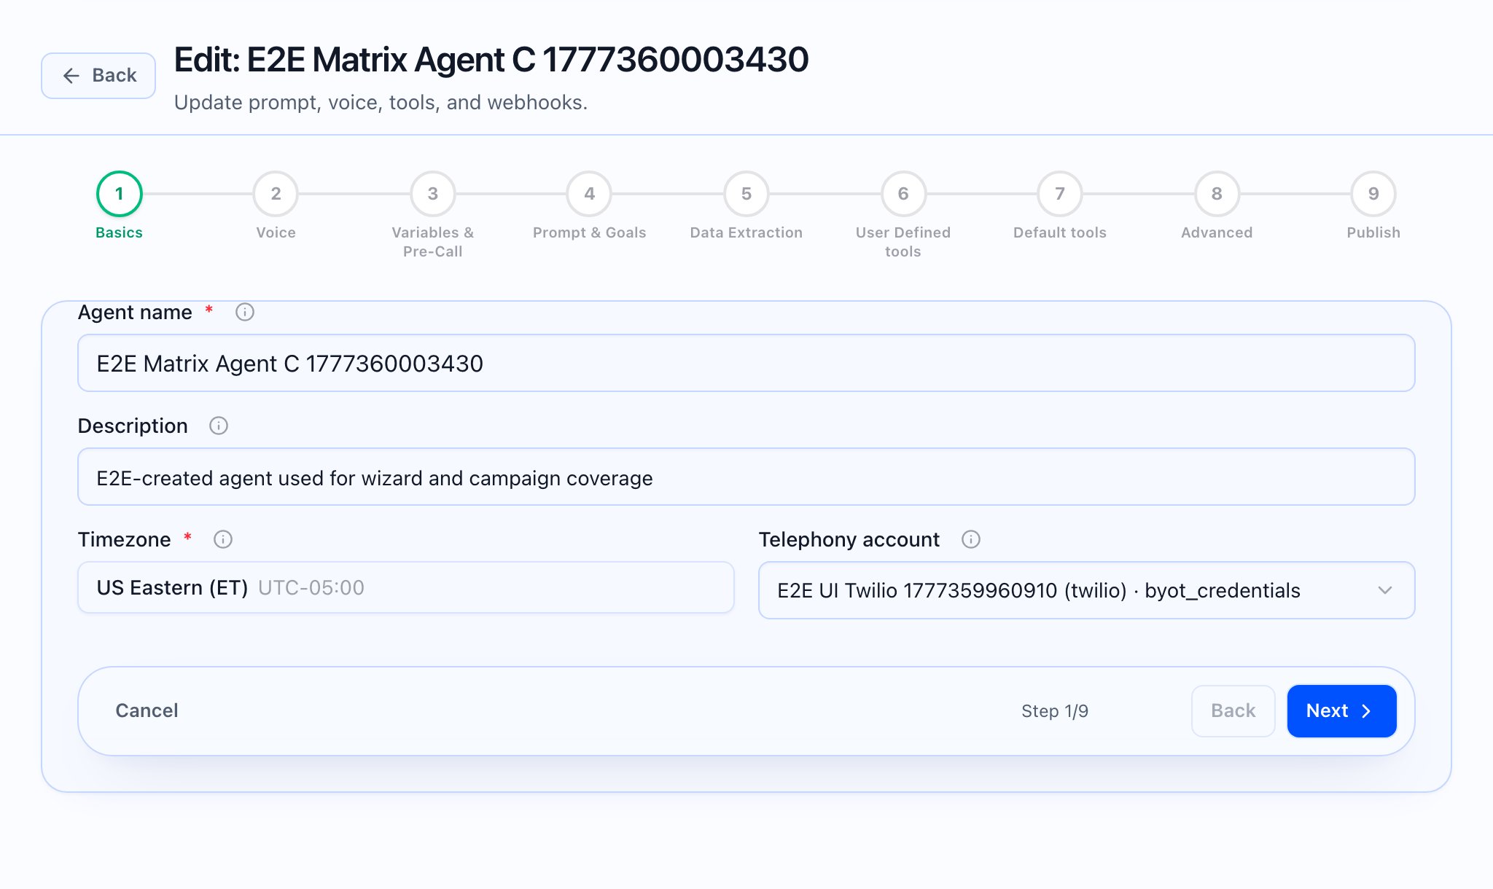Click the info icon next to Agent name

(x=245, y=313)
